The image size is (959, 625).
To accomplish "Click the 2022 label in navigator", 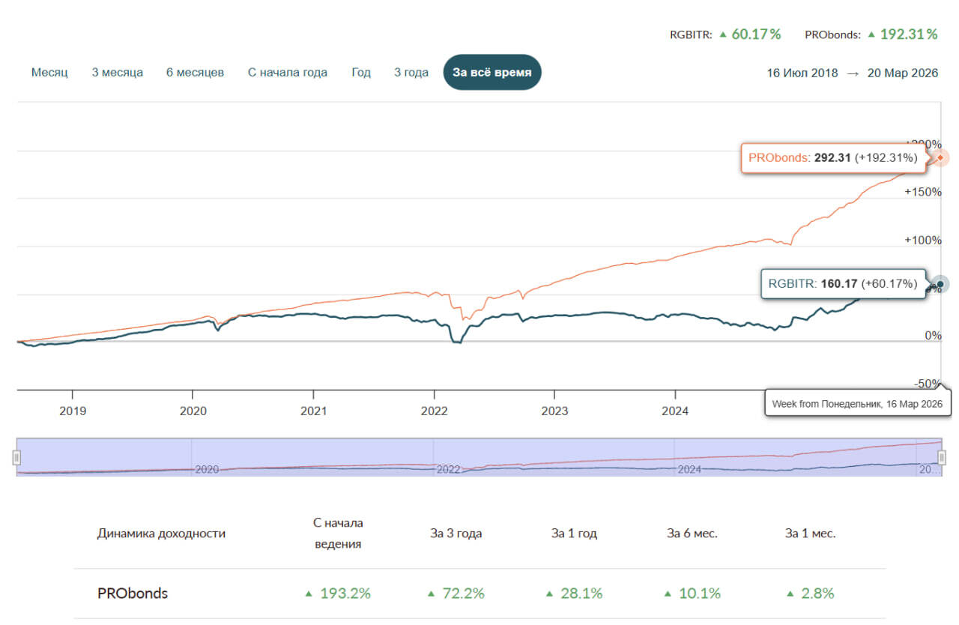I will coord(448,469).
